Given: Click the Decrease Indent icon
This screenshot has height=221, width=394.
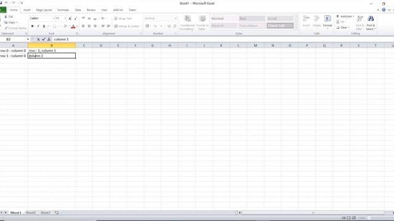Looking at the screenshot, I should point(103,26).
